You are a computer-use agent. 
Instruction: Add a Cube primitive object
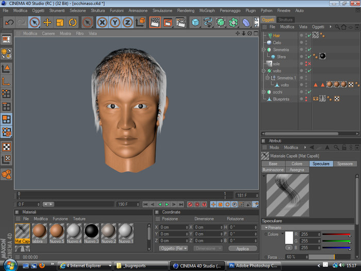click(x=195, y=22)
